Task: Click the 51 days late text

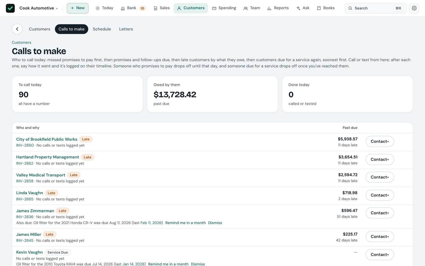Action: coord(347,217)
